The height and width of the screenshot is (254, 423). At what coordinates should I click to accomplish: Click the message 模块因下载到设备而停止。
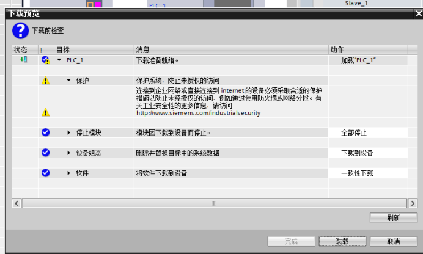(173, 132)
